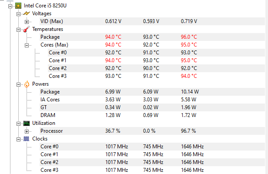Select the power Package row label

tap(50, 92)
